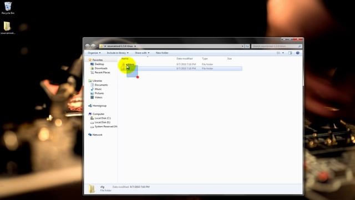Screen dimensions: 355x200
Task: Open the Organize menu
Action: [94, 53]
